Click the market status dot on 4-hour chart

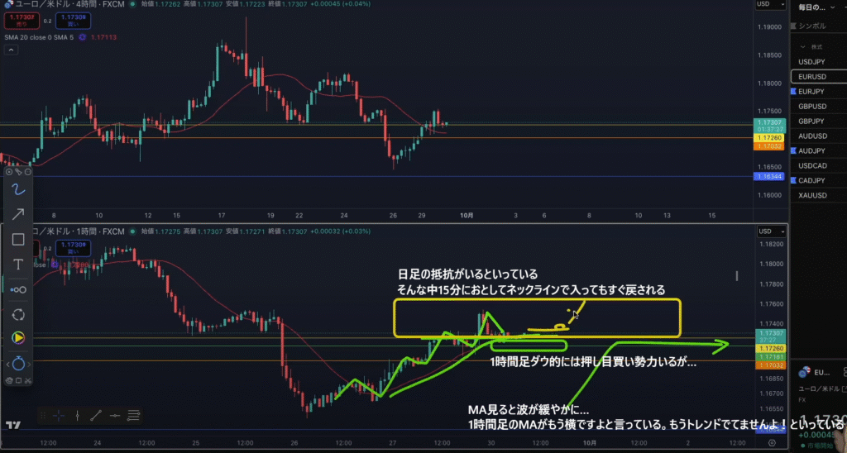(132, 4)
